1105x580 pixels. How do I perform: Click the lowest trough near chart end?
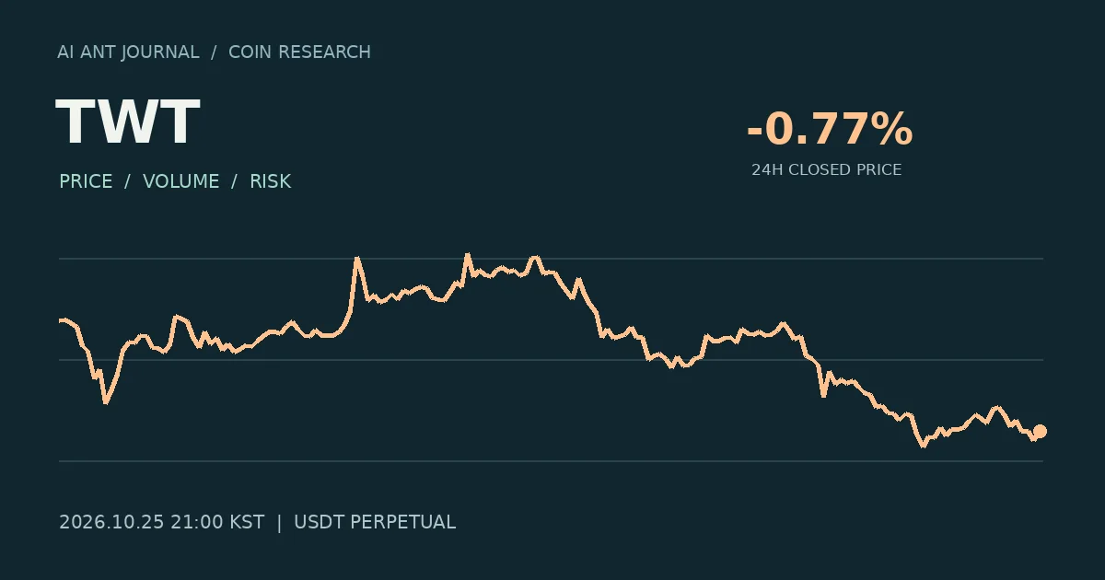pos(923,446)
